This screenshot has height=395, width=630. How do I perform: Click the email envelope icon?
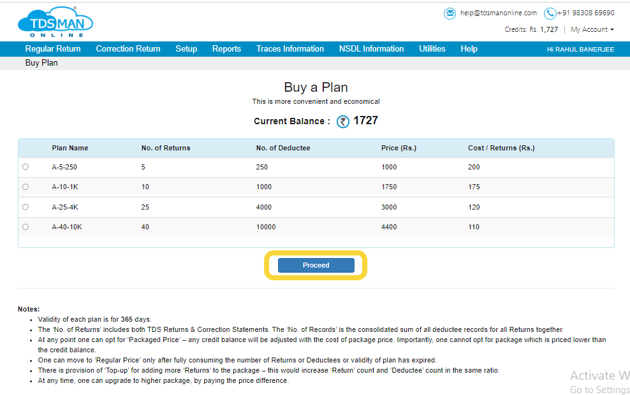click(x=450, y=13)
